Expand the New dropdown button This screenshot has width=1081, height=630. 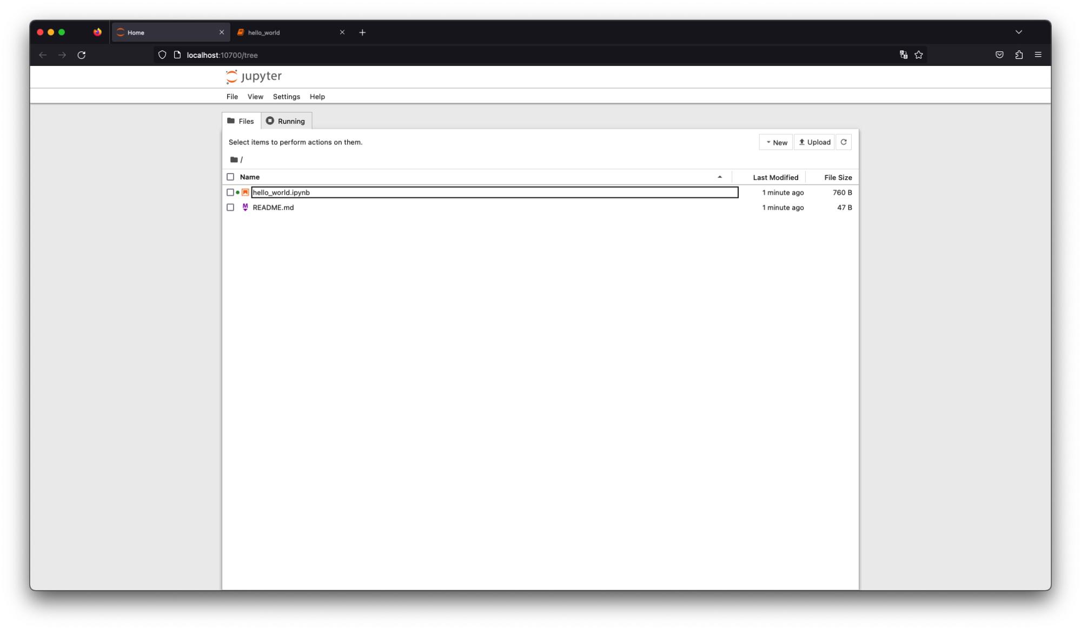pos(775,142)
